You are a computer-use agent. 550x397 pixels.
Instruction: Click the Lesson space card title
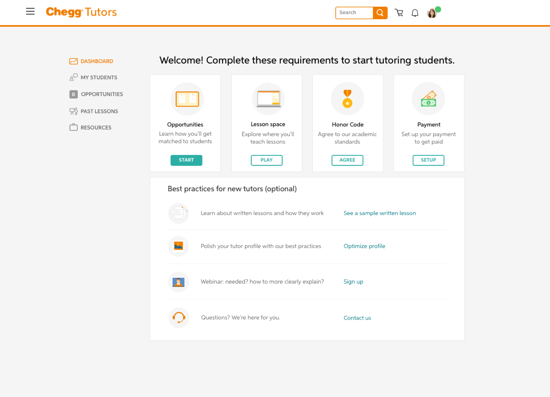[268, 124]
